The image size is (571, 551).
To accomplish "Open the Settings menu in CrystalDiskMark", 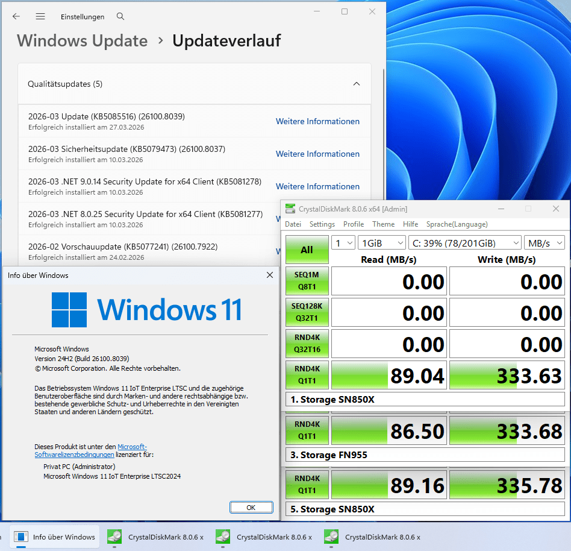I will point(322,224).
